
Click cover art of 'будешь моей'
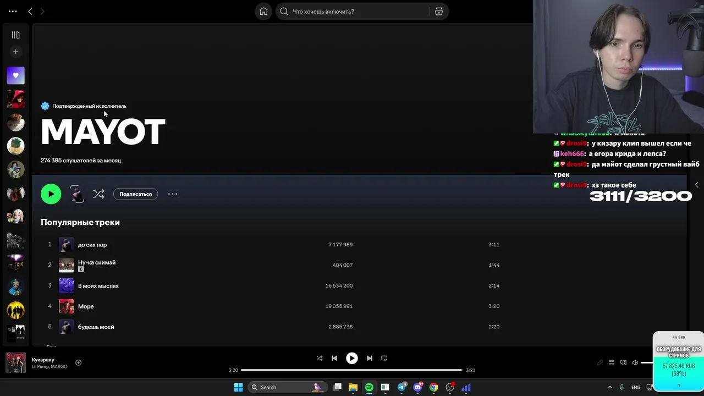[66, 327]
